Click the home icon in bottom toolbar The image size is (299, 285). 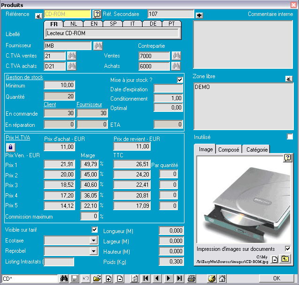click(222, 278)
